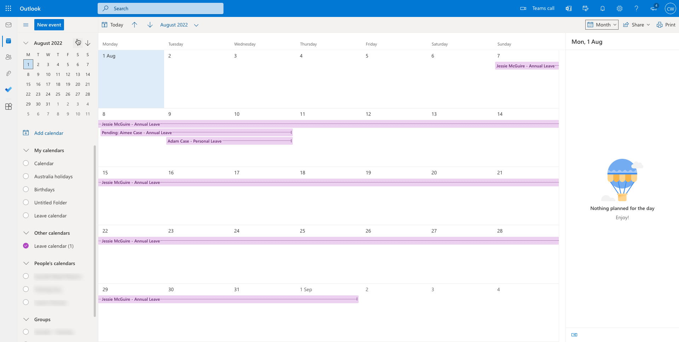
Task: Click the Add calendar link
Action: coord(48,133)
